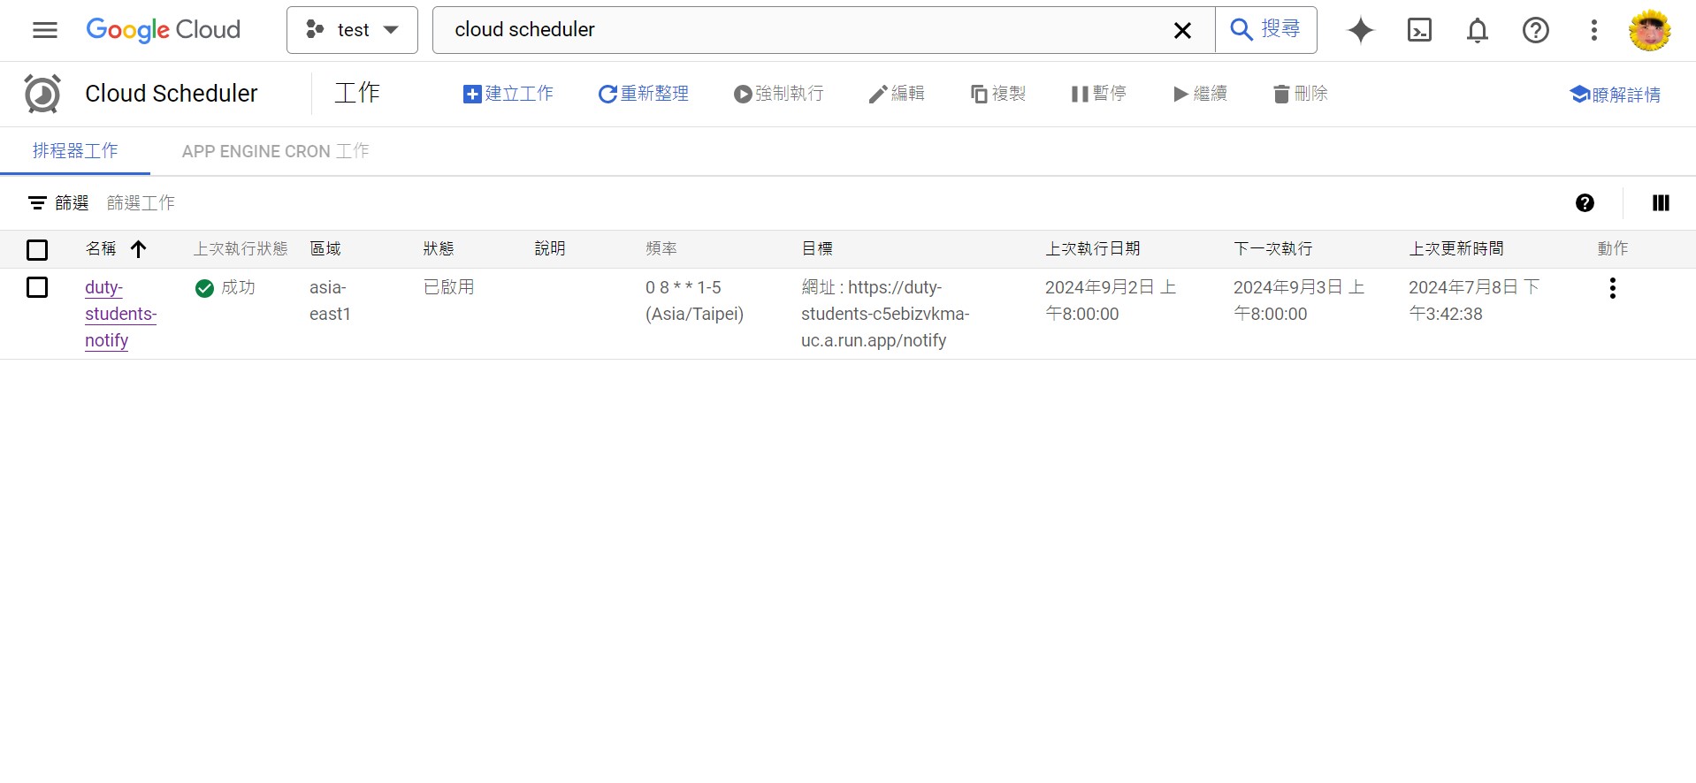The height and width of the screenshot is (783, 1696).
Task: Click the 暫停 pause button
Action: 1098,94
